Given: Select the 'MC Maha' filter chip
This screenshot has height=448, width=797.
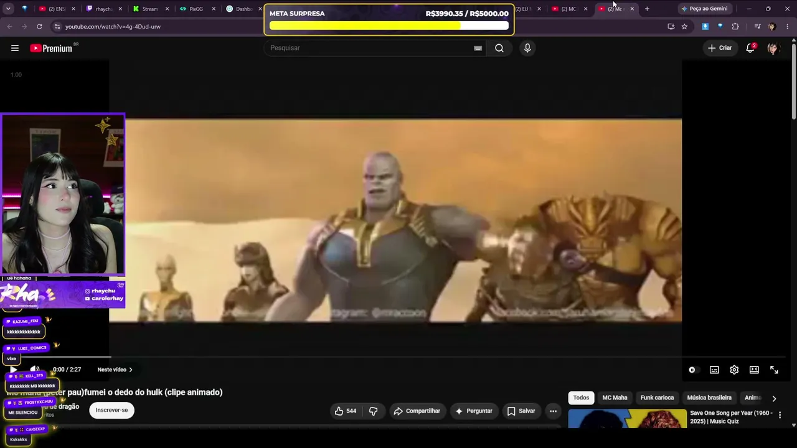Looking at the screenshot, I should [x=615, y=398].
